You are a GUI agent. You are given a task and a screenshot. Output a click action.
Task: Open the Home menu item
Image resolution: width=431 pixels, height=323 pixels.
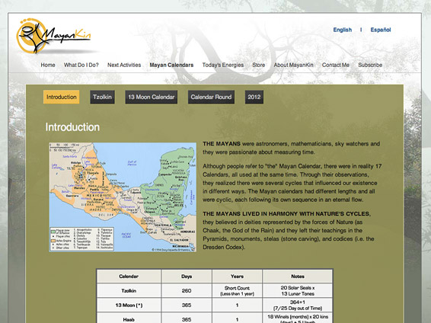click(x=48, y=65)
